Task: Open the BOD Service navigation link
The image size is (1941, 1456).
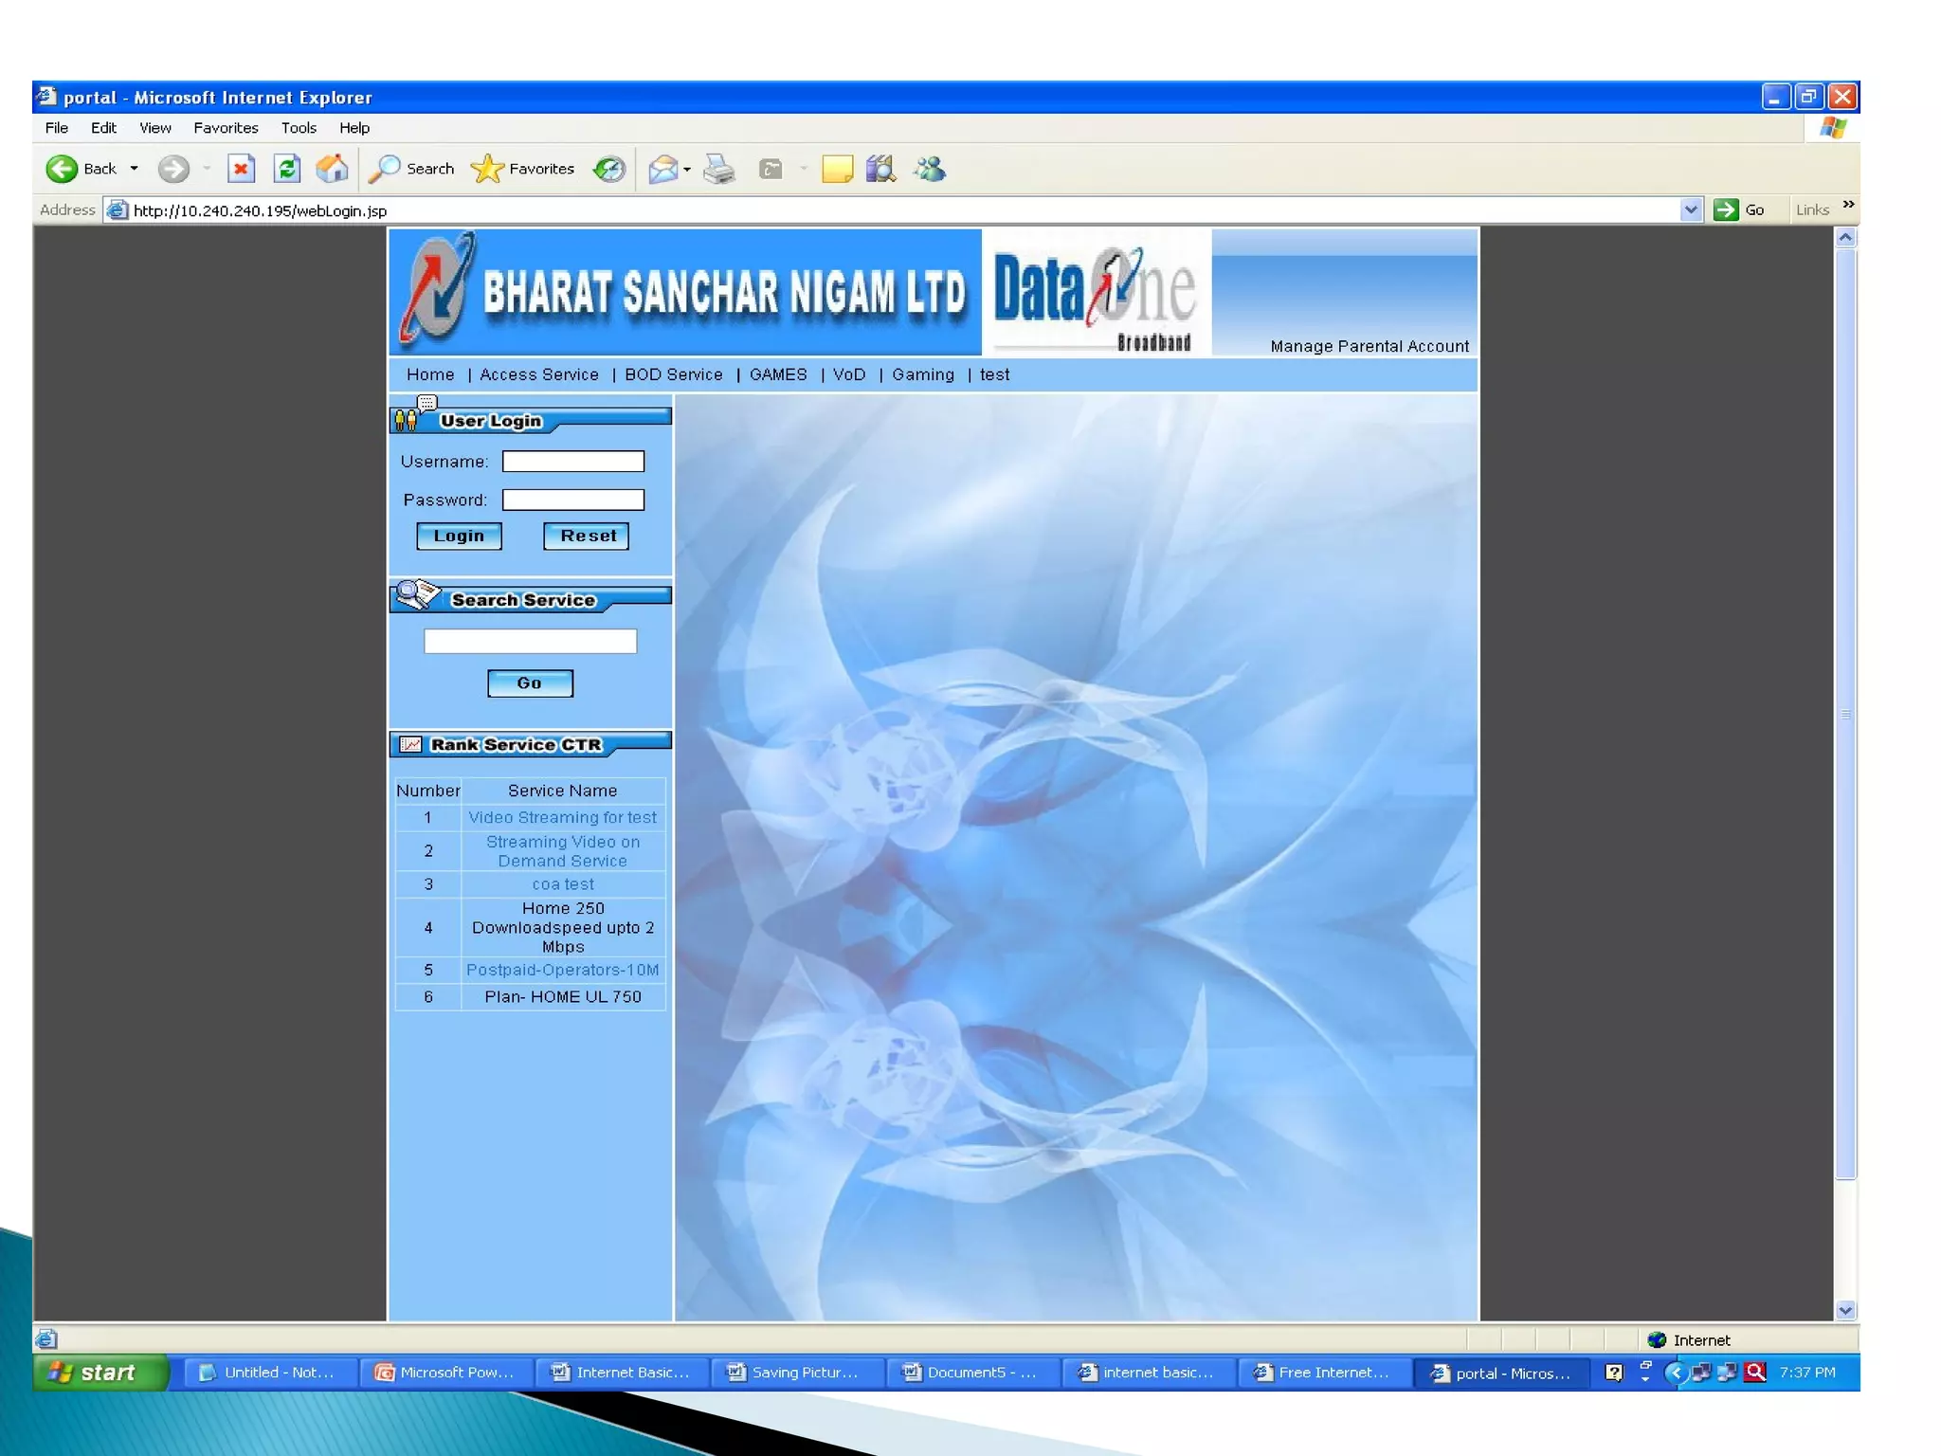Action: click(x=673, y=374)
